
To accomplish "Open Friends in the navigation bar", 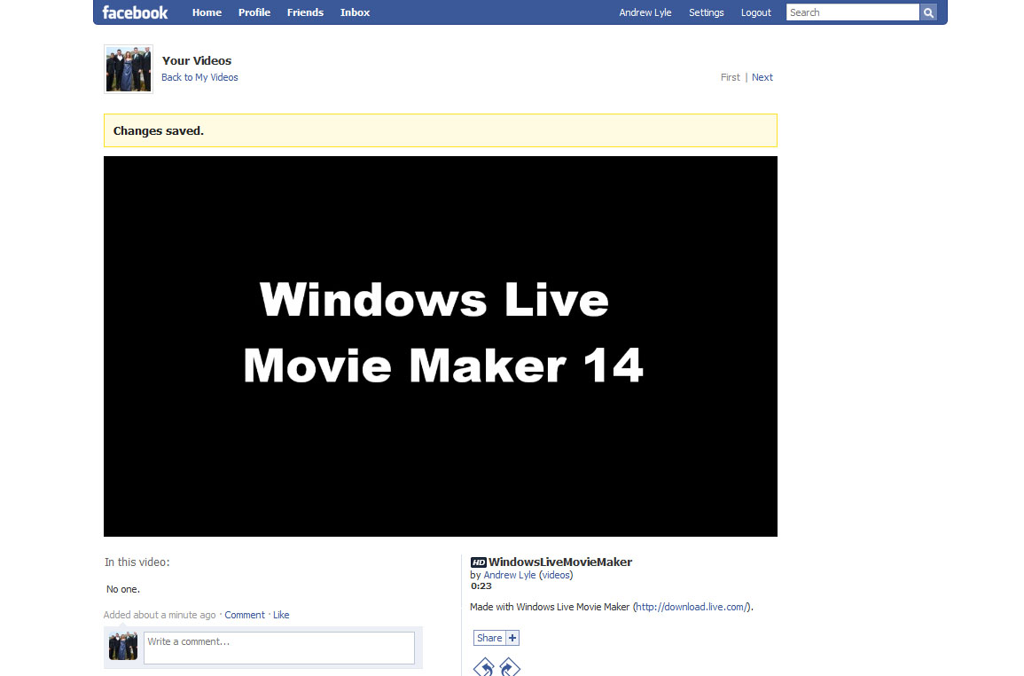I will pos(305,12).
